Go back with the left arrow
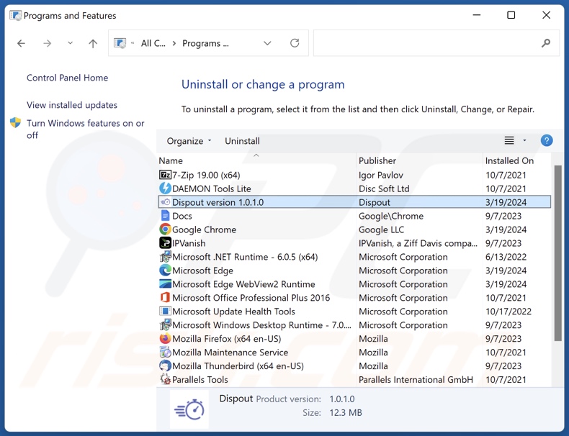This screenshot has height=436, width=569. [x=22, y=43]
